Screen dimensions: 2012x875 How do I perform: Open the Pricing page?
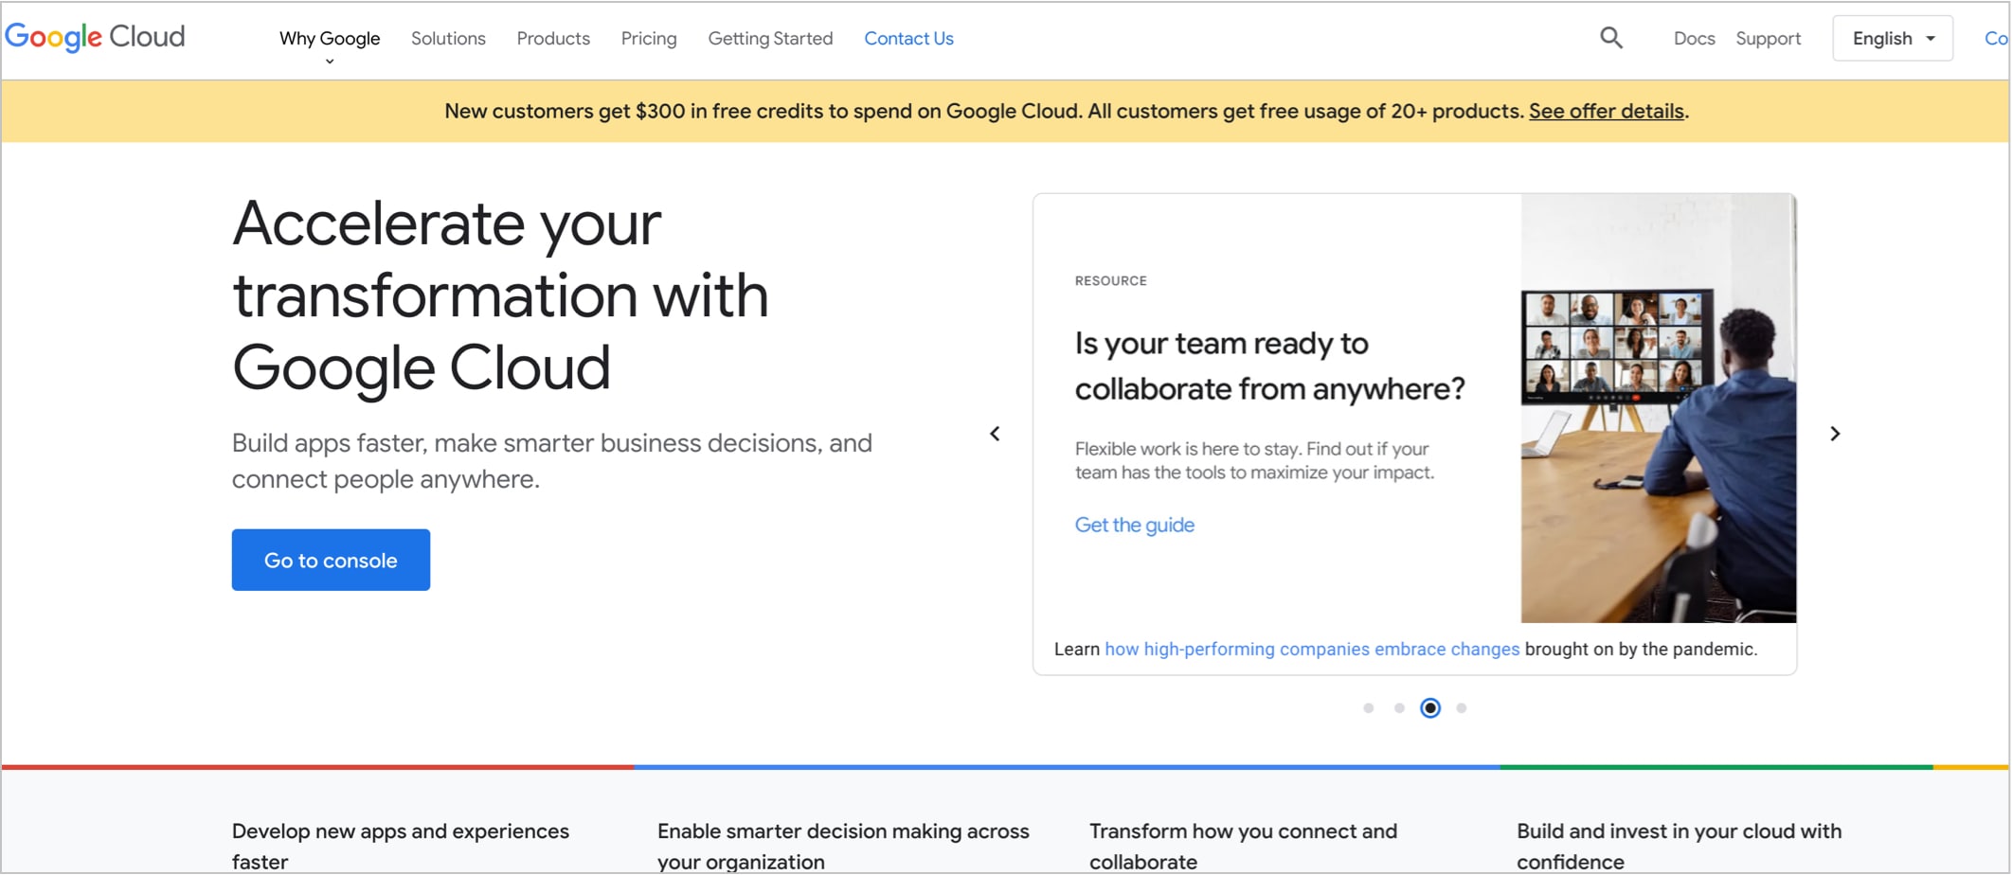649,39
